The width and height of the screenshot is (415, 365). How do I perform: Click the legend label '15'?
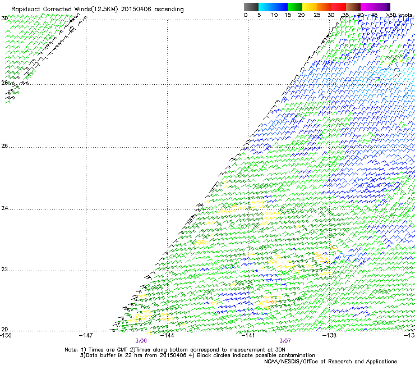click(x=288, y=15)
